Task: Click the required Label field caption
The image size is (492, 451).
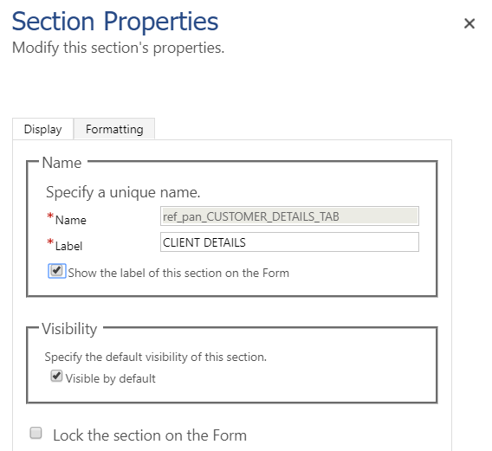Action: click(x=68, y=246)
